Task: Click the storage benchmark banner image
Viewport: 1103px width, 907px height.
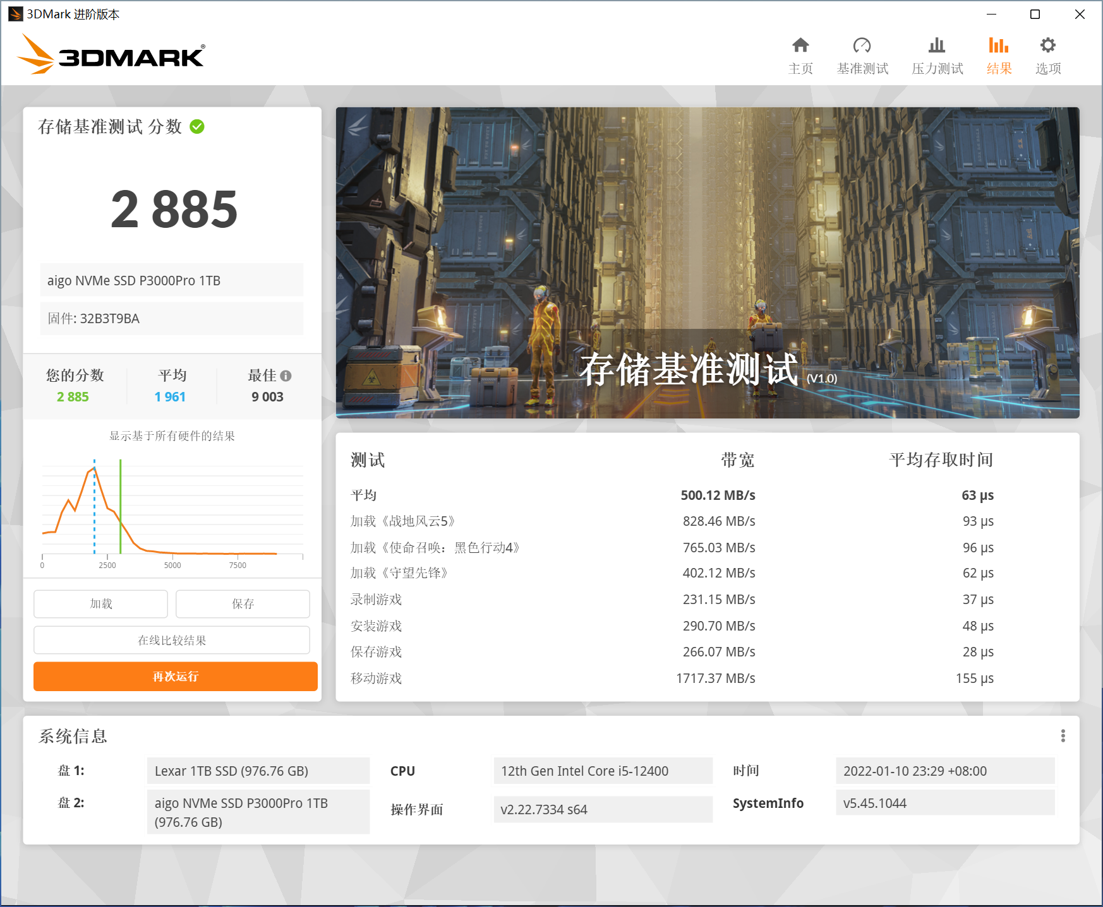Action: coord(708,263)
